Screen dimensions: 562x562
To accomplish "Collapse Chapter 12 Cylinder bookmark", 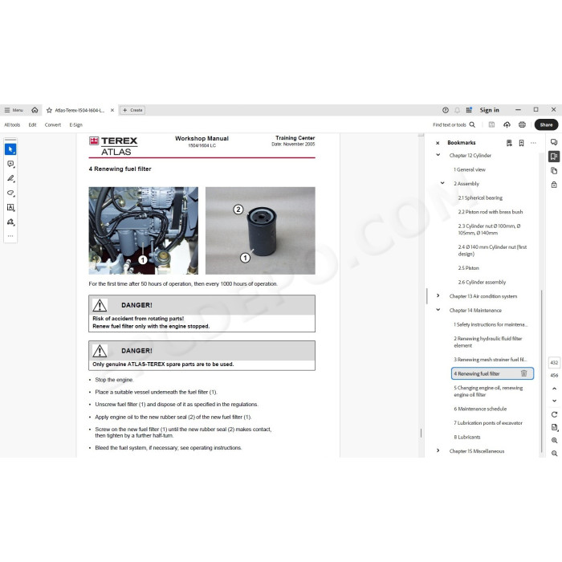I will (438, 155).
